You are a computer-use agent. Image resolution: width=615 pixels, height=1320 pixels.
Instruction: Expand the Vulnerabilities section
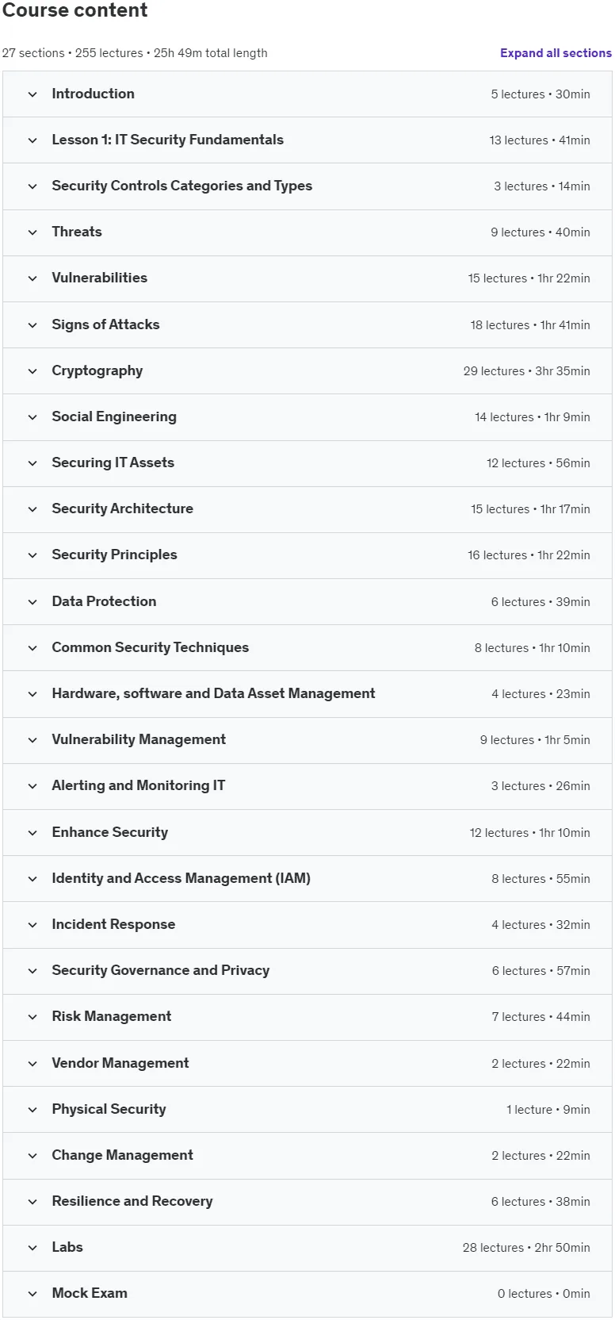[x=307, y=278]
